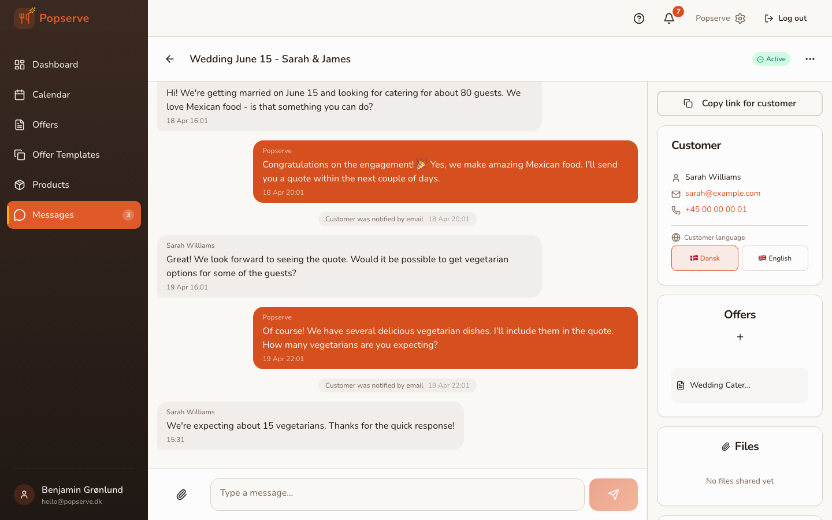Send the message with the paper plane icon
The image size is (832, 520).
point(613,495)
